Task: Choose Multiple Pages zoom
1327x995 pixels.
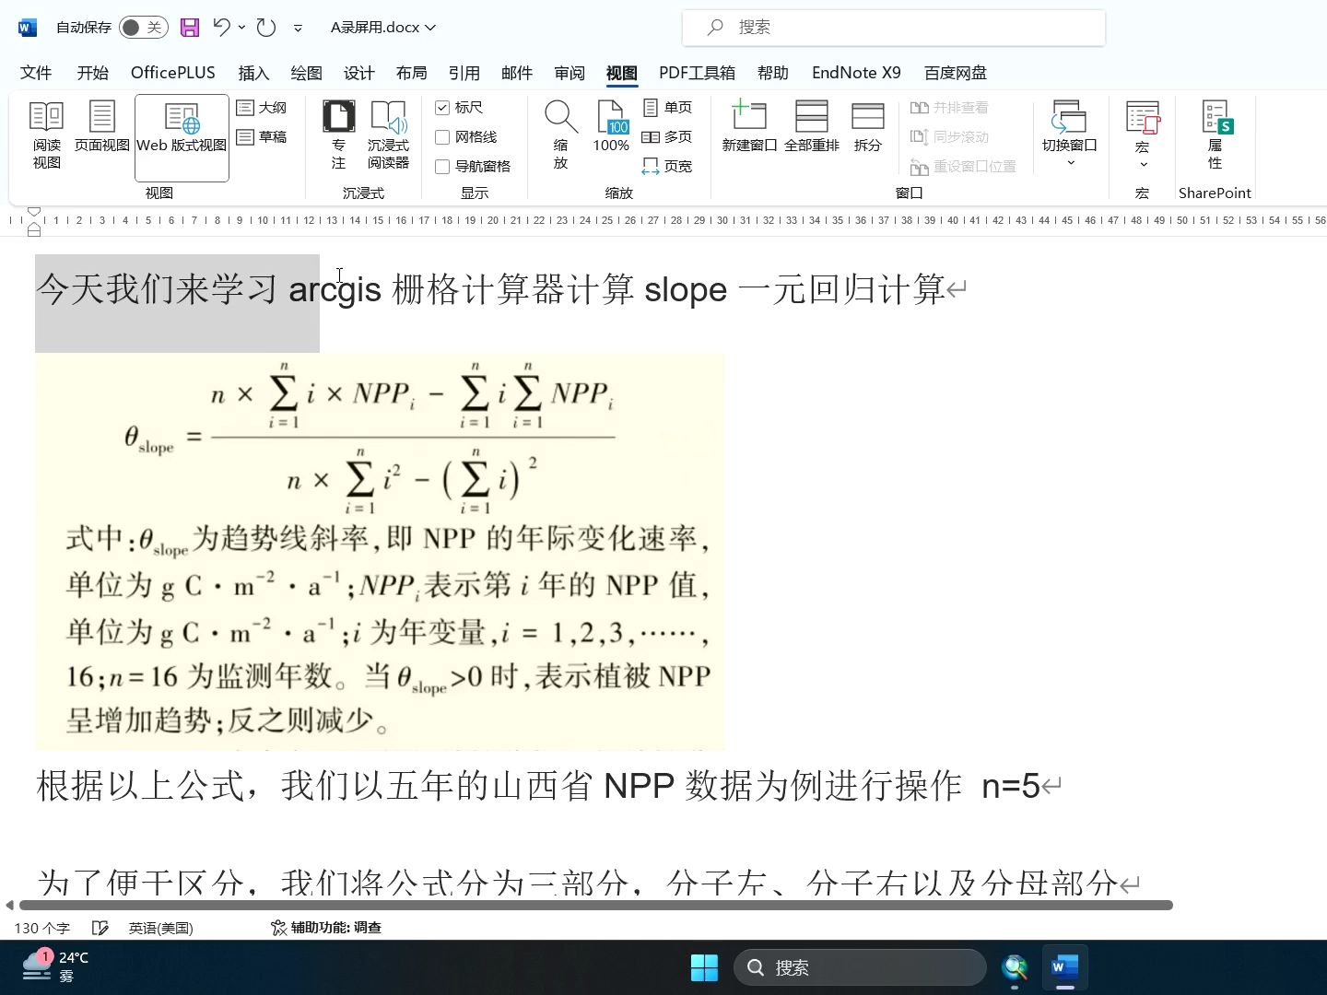Action: tap(667, 137)
